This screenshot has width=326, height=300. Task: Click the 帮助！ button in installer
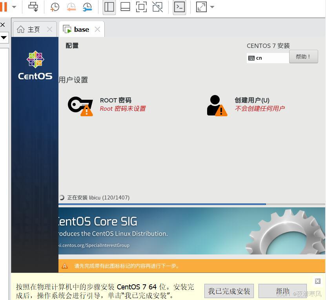303,57
